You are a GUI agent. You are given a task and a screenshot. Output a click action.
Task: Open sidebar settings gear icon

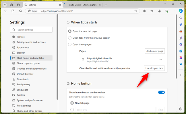[181, 109]
